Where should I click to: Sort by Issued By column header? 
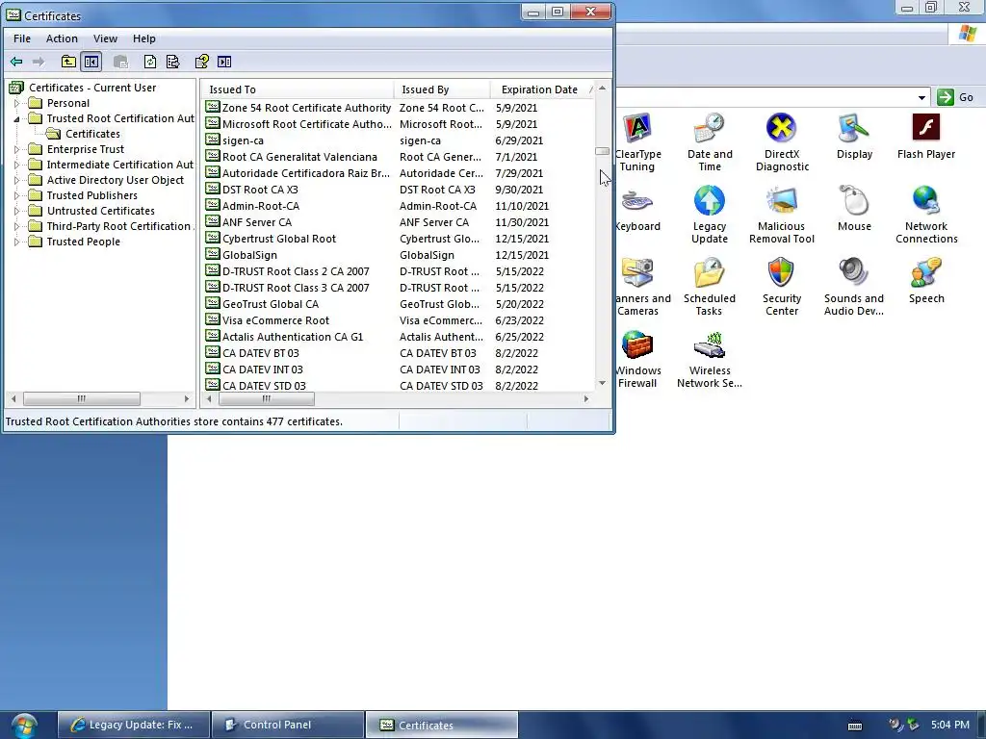coord(442,89)
